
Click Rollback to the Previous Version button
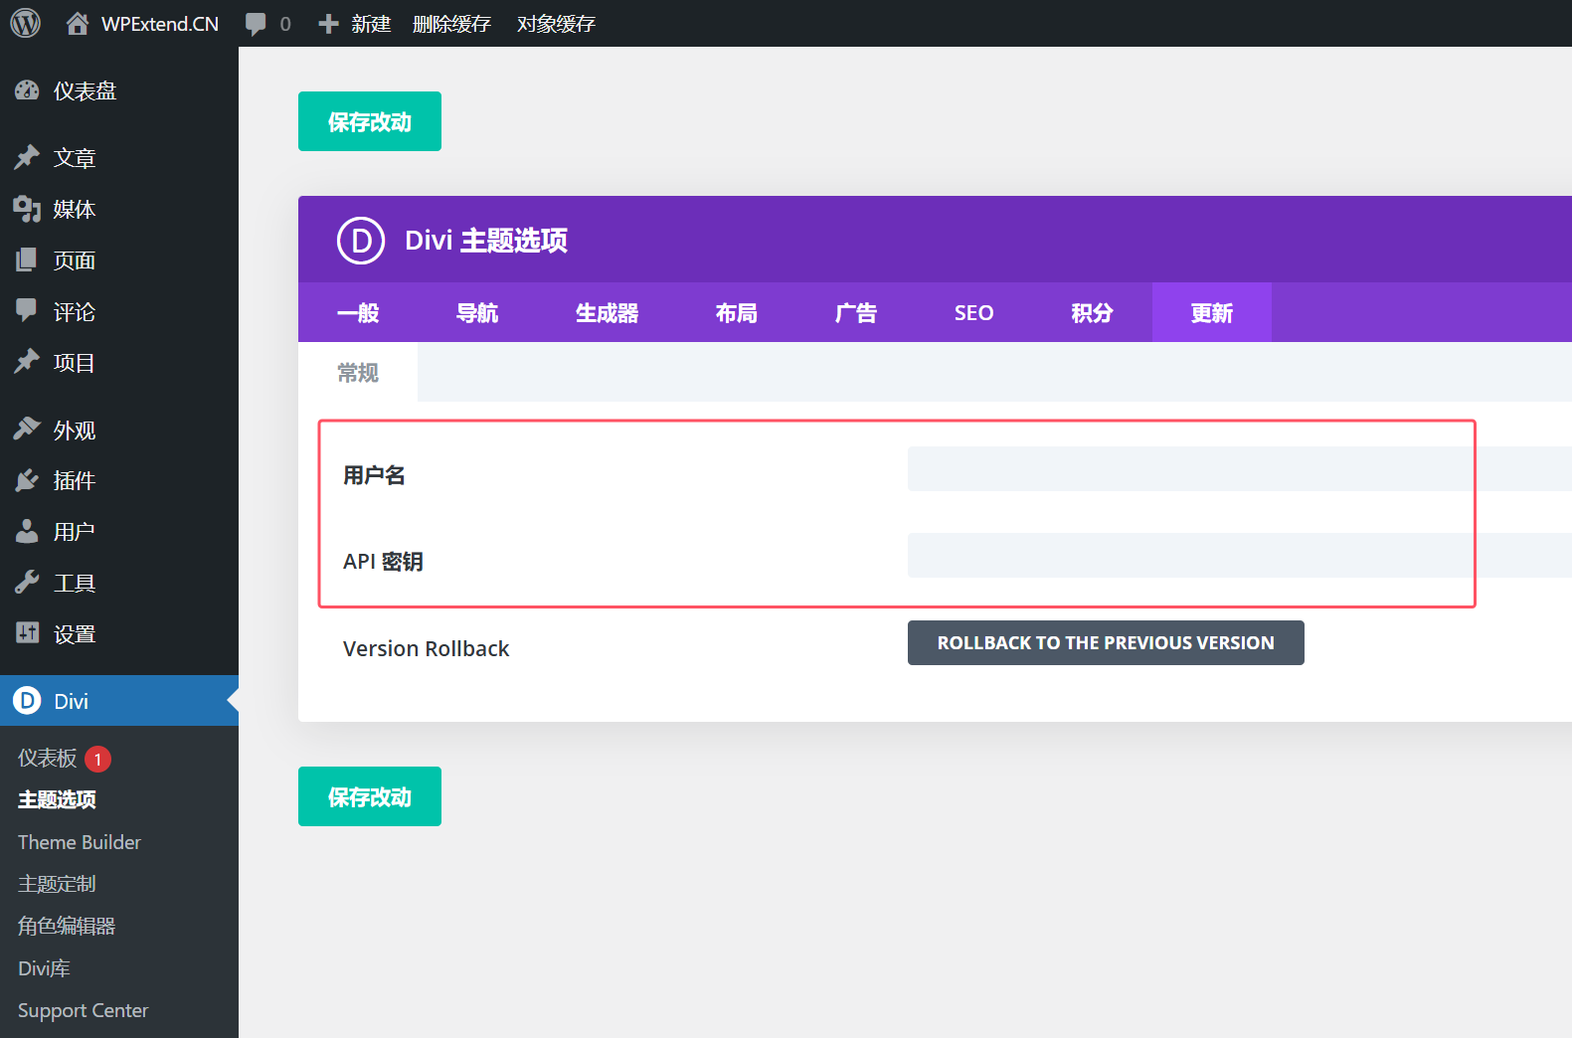click(1106, 643)
